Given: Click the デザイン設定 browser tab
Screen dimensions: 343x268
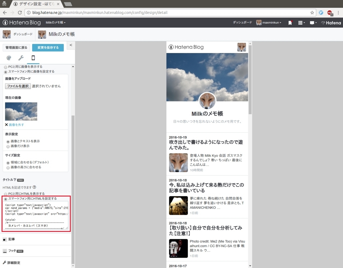Looking at the screenshot, I should click(36, 4).
